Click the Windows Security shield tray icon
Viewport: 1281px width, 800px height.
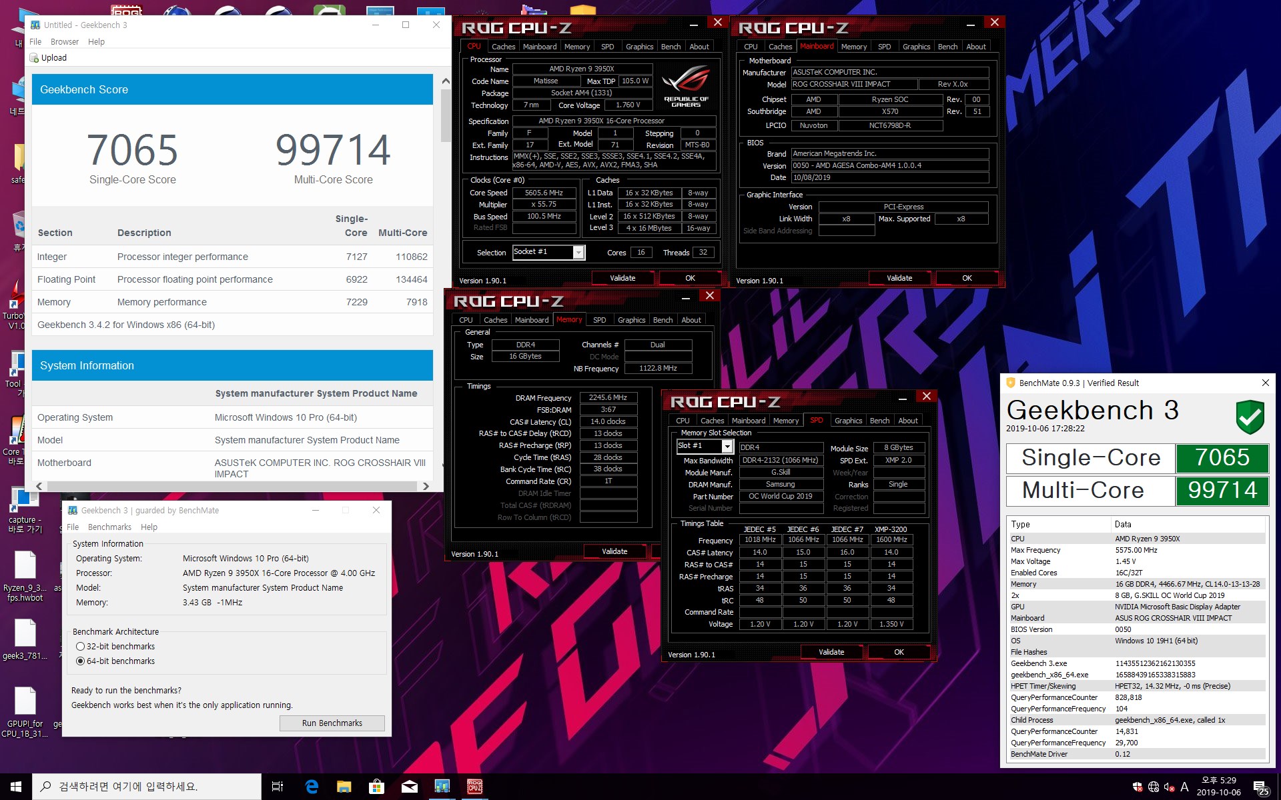[1138, 787]
